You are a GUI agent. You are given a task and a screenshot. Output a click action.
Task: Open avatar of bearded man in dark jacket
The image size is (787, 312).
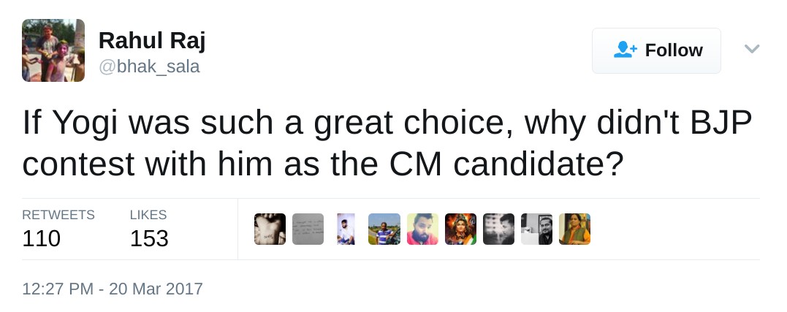tap(536, 229)
